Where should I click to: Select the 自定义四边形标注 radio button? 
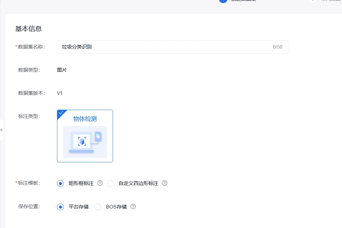pyautogui.click(x=110, y=183)
